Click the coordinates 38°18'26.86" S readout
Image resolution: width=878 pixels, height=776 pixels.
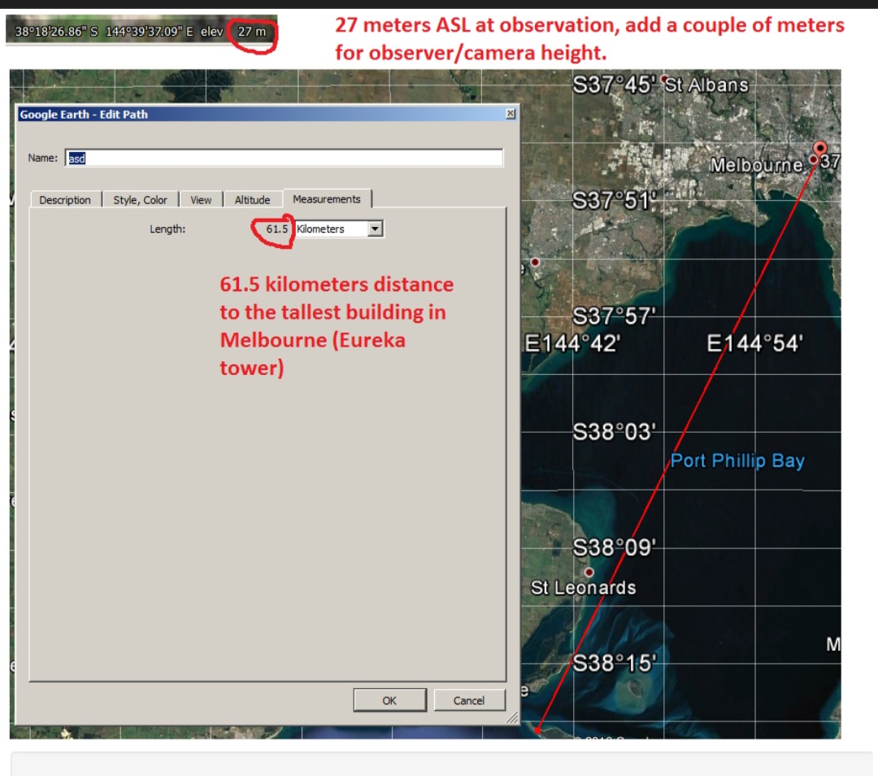click(56, 32)
